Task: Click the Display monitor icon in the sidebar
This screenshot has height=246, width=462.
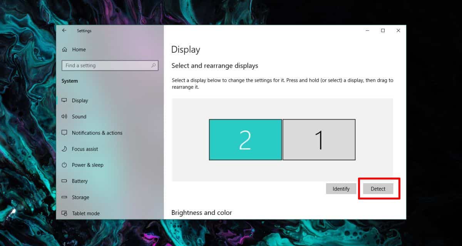Action: click(x=64, y=100)
